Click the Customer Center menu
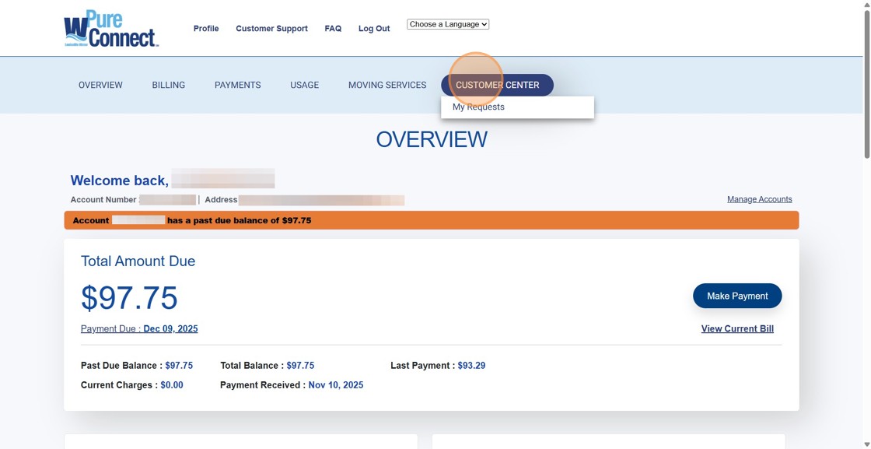 [497, 85]
